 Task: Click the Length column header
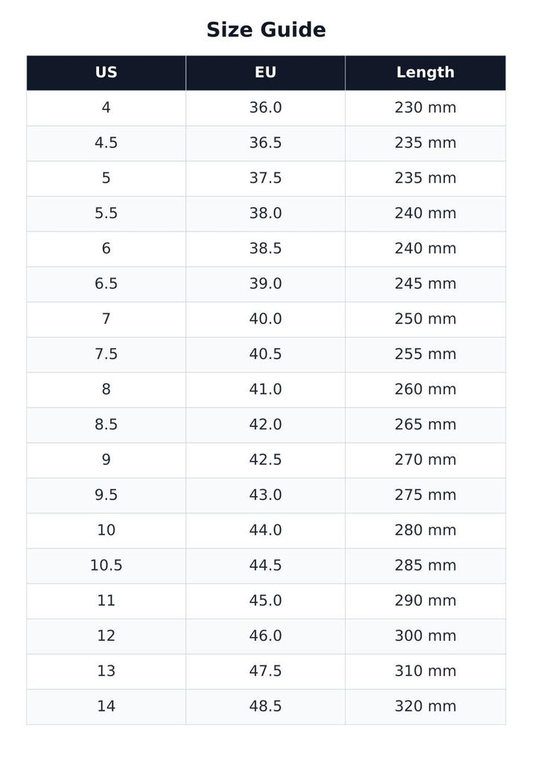(x=426, y=72)
